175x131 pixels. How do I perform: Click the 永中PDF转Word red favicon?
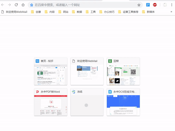[37, 92]
